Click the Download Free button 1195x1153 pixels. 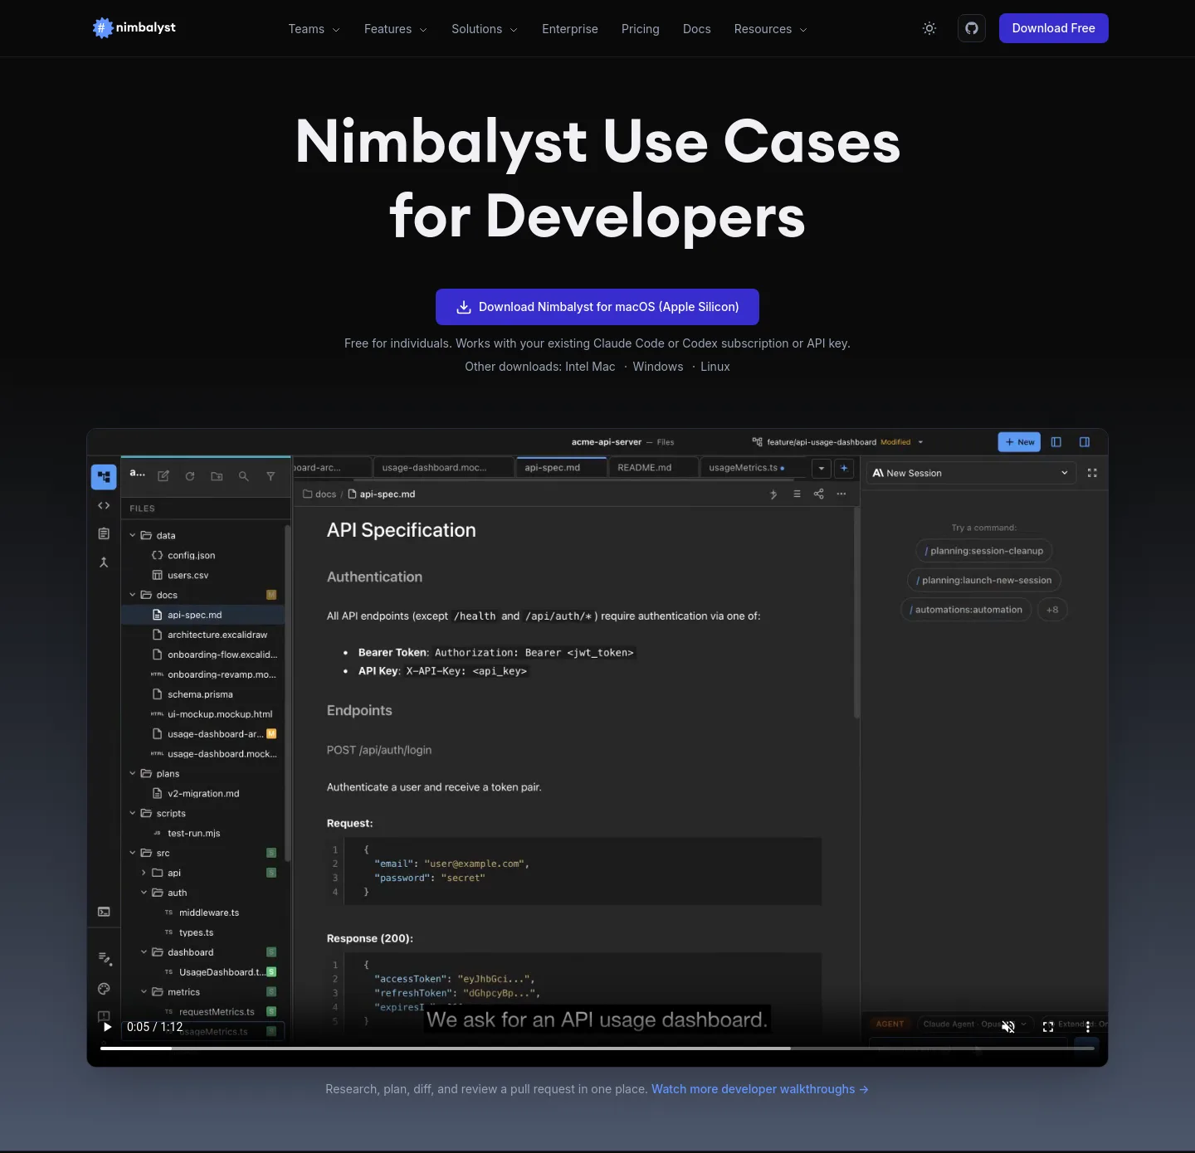(1054, 28)
